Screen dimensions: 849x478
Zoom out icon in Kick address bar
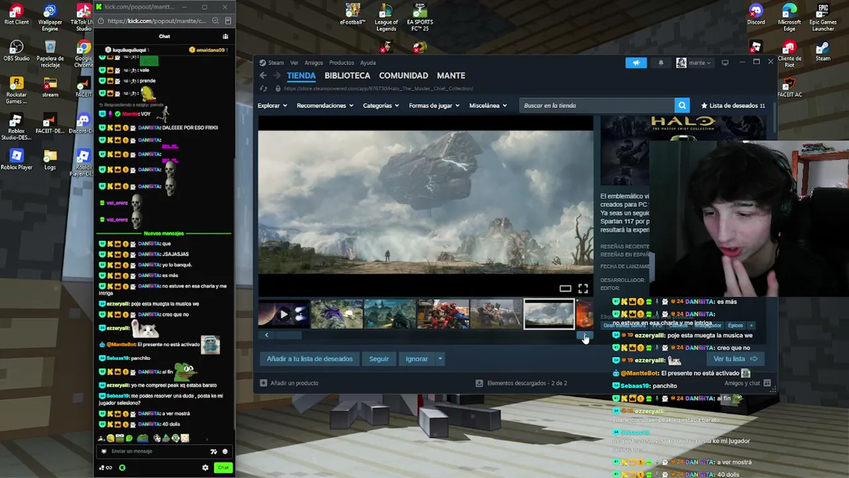pyautogui.click(x=216, y=21)
